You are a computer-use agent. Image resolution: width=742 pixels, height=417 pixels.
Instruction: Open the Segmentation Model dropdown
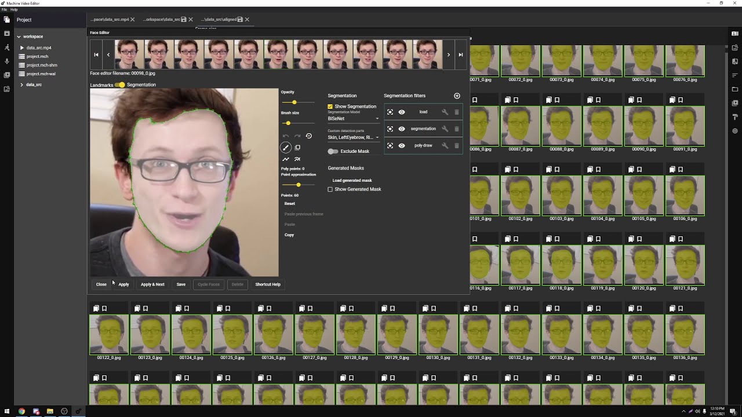pyautogui.click(x=353, y=119)
